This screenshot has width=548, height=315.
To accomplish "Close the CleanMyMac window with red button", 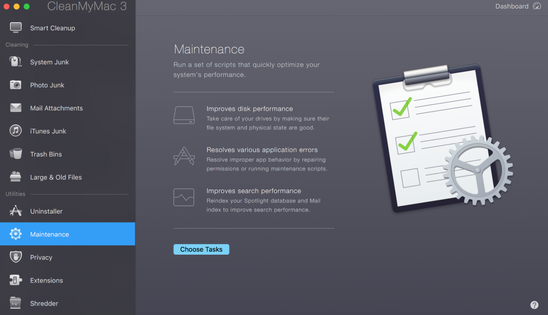I will [6, 6].
